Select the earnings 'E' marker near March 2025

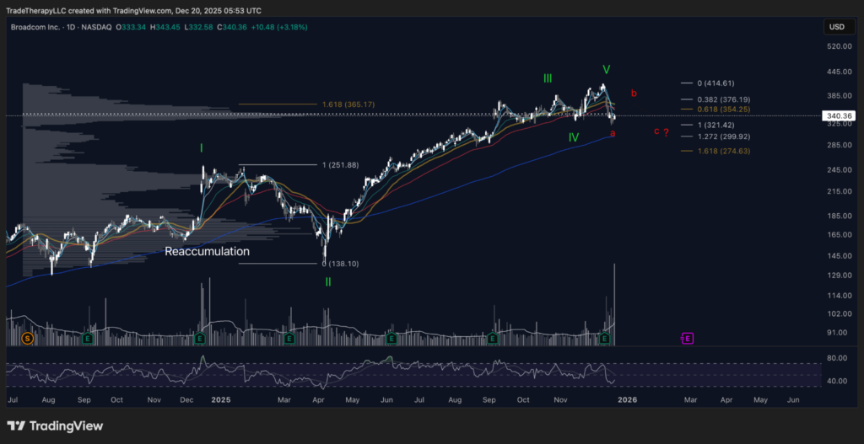[x=289, y=338]
